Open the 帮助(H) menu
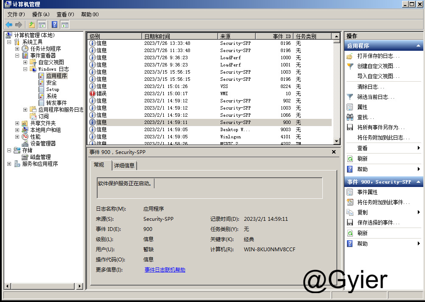The width and height of the screenshot is (425, 302). (x=90, y=14)
